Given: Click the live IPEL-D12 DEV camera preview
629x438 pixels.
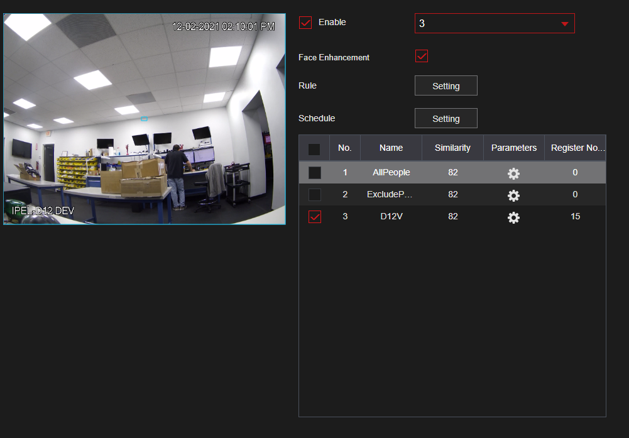Looking at the screenshot, I should (x=144, y=118).
